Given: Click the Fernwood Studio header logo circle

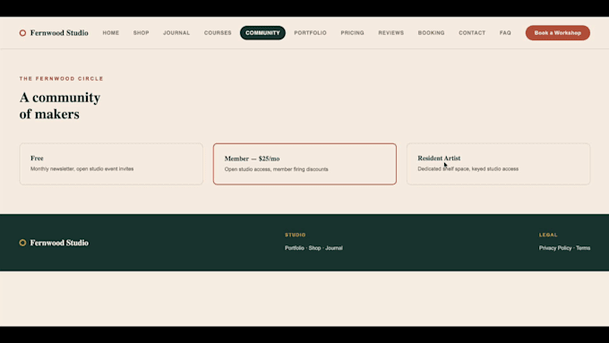Looking at the screenshot, I should pos(22,33).
